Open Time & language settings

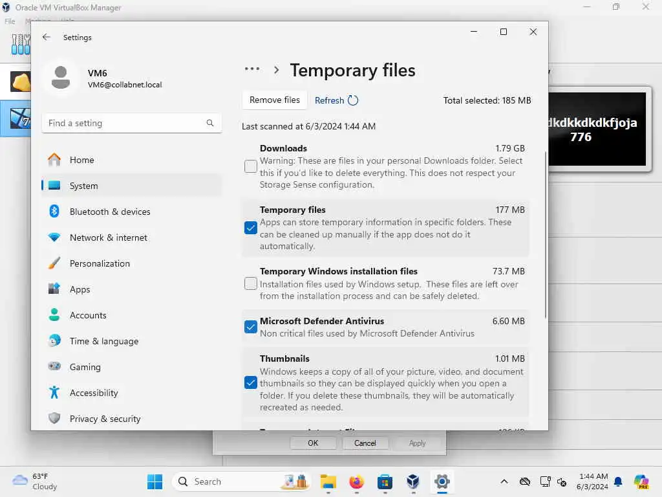point(132,341)
